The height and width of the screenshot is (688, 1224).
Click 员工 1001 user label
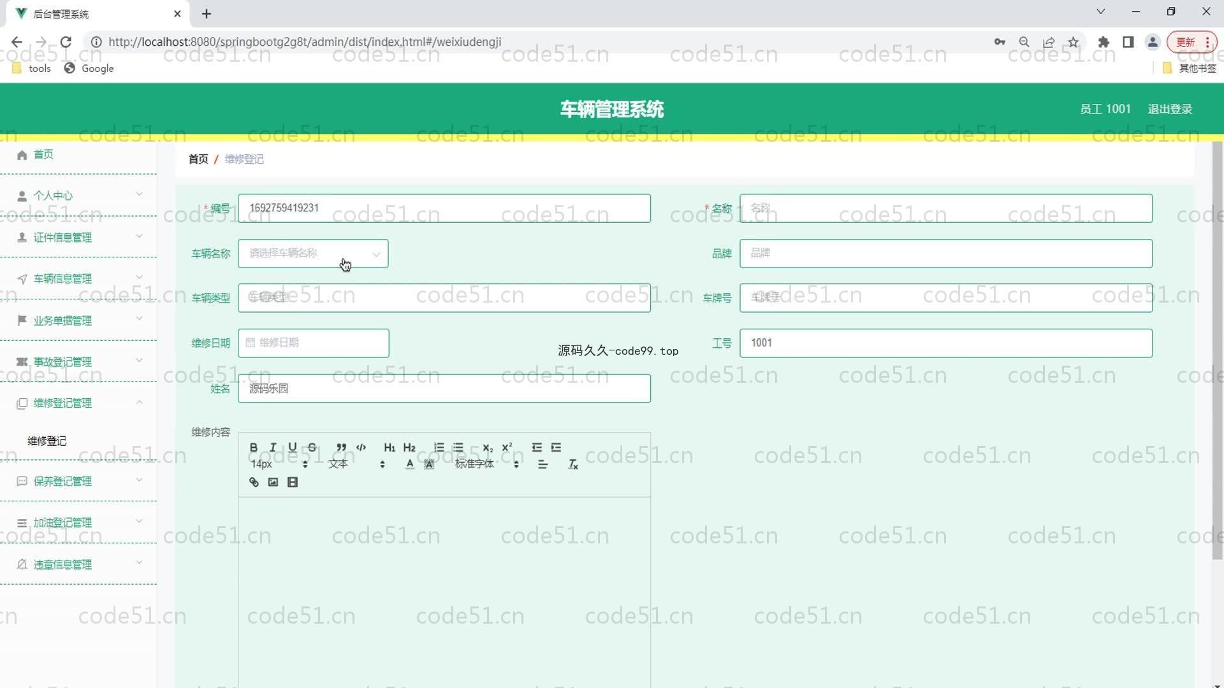(1105, 109)
